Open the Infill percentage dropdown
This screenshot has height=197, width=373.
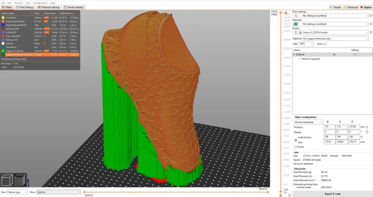click(306, 44)
